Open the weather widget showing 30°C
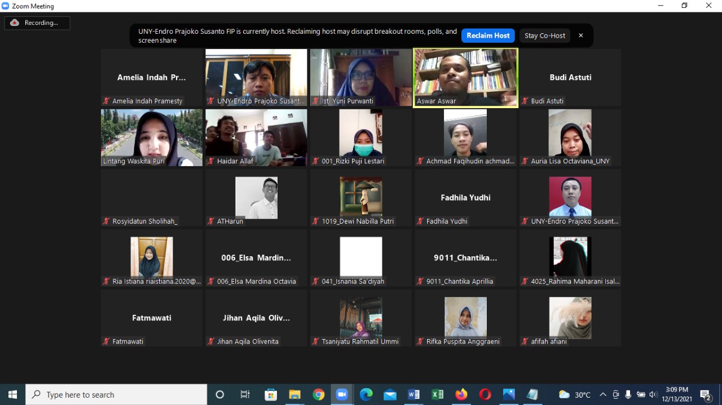 (575, 394)
